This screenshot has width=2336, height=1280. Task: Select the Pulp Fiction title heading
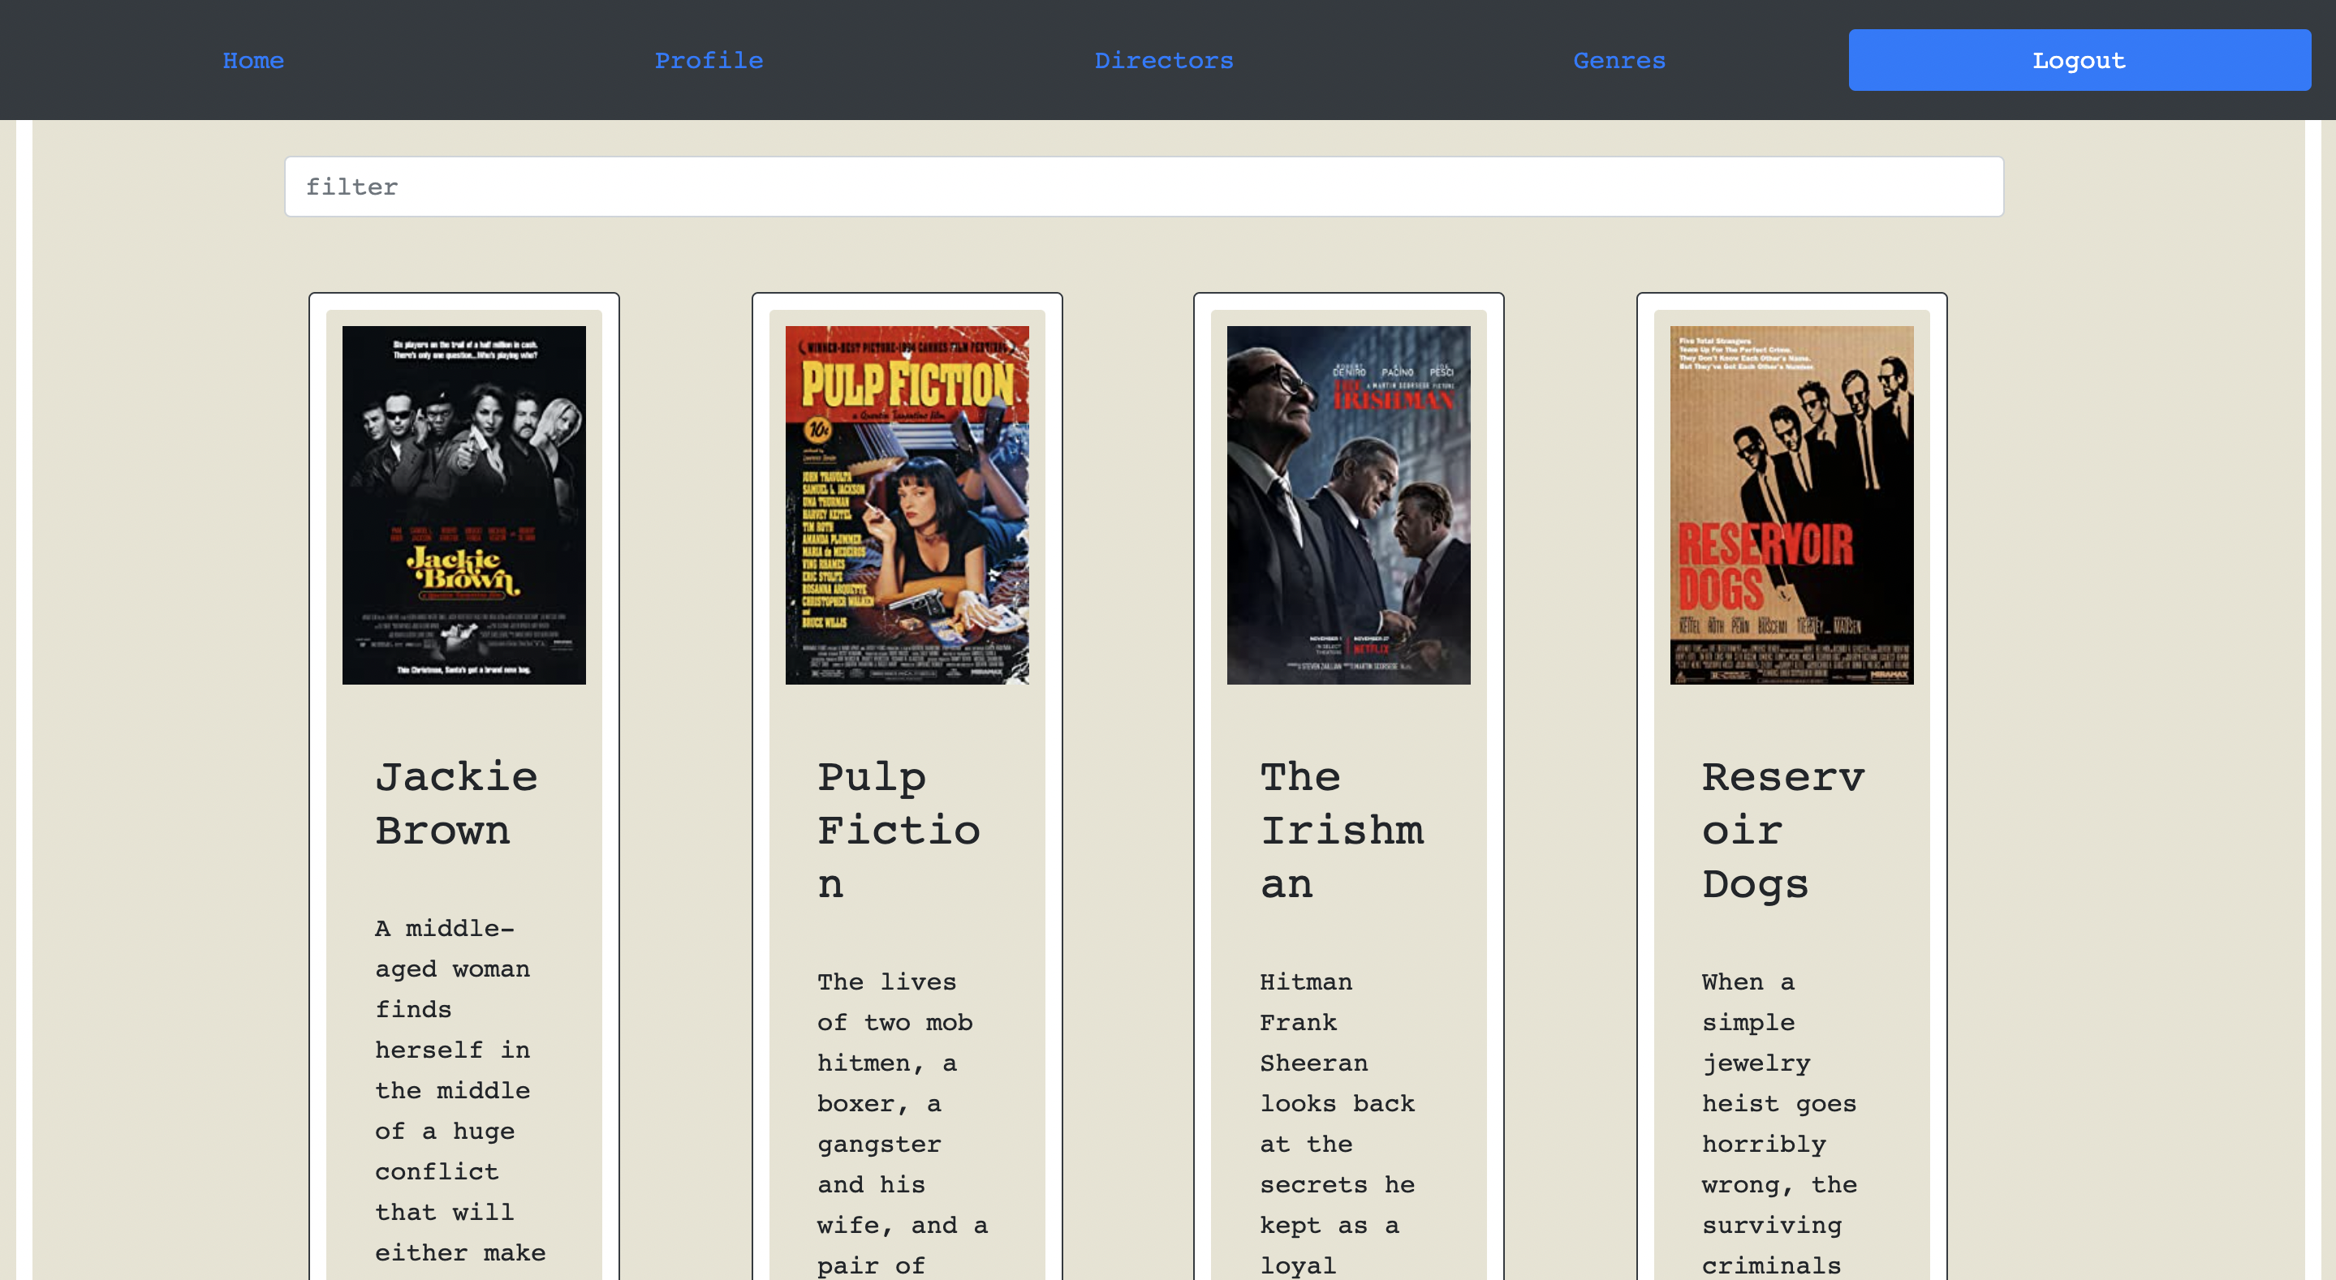pyautogui.click(x=899, y=830)
